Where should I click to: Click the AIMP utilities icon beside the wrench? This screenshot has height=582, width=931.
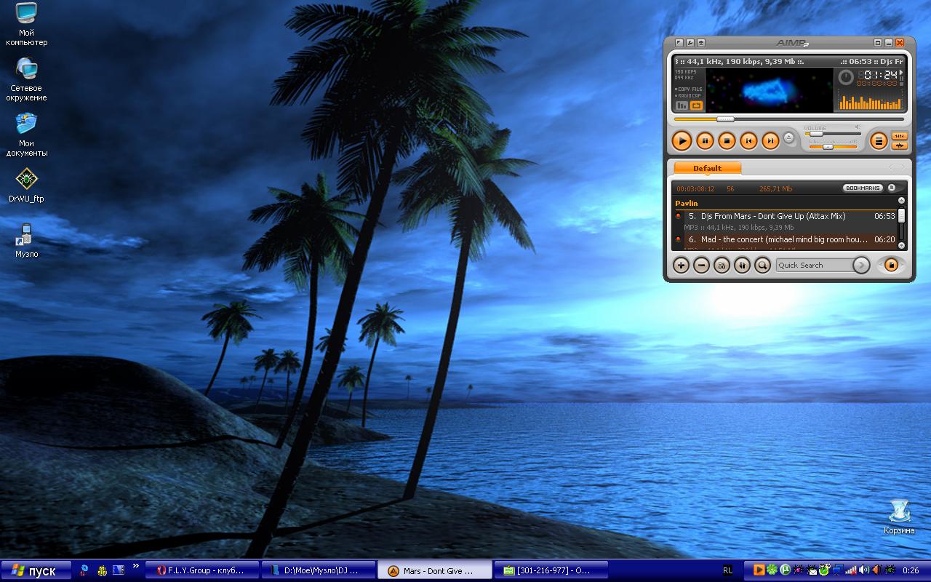701,43
